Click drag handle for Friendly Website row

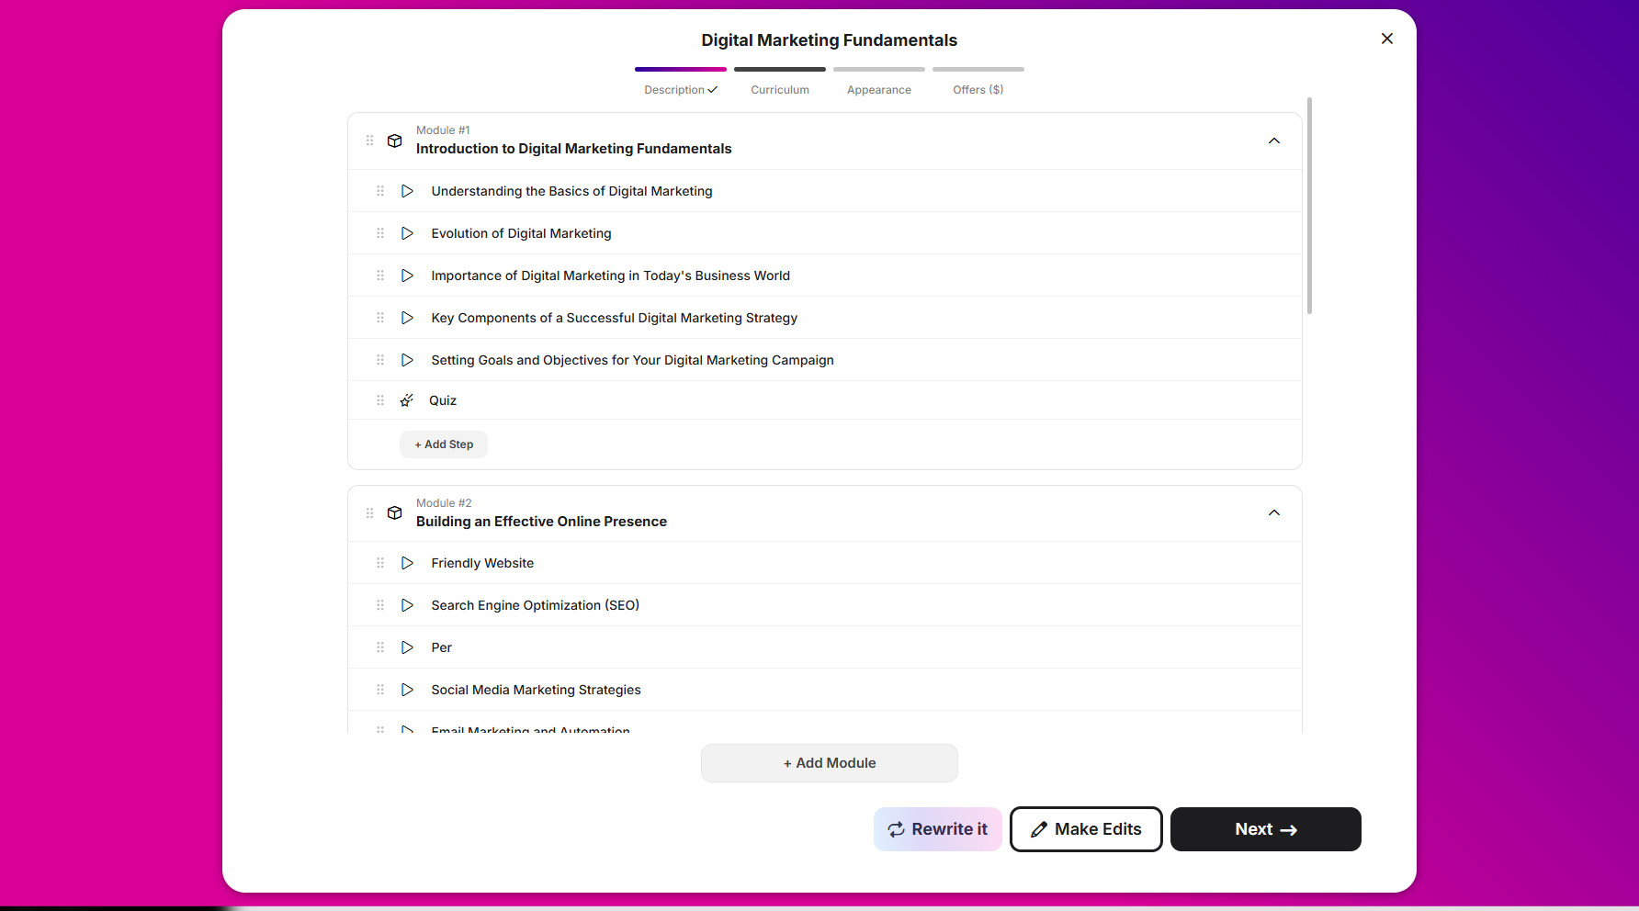pos(380,563)
